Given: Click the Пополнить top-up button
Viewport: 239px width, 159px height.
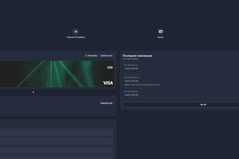Looking at the screenshot, I should coord(91,56).
